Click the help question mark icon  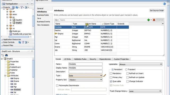(x=164, y=4)
